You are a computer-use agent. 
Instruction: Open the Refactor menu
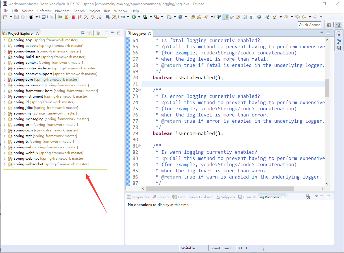point(44,11)
